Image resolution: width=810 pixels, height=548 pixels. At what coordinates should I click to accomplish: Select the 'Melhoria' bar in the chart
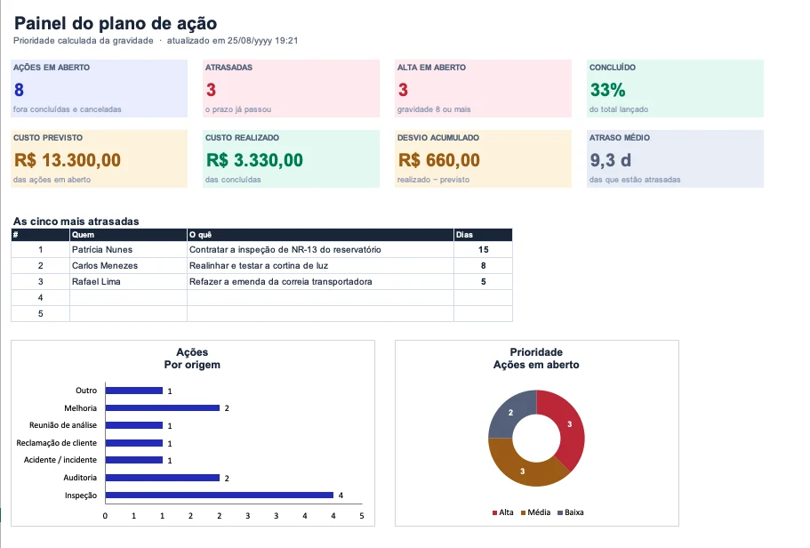click(163, 408)
